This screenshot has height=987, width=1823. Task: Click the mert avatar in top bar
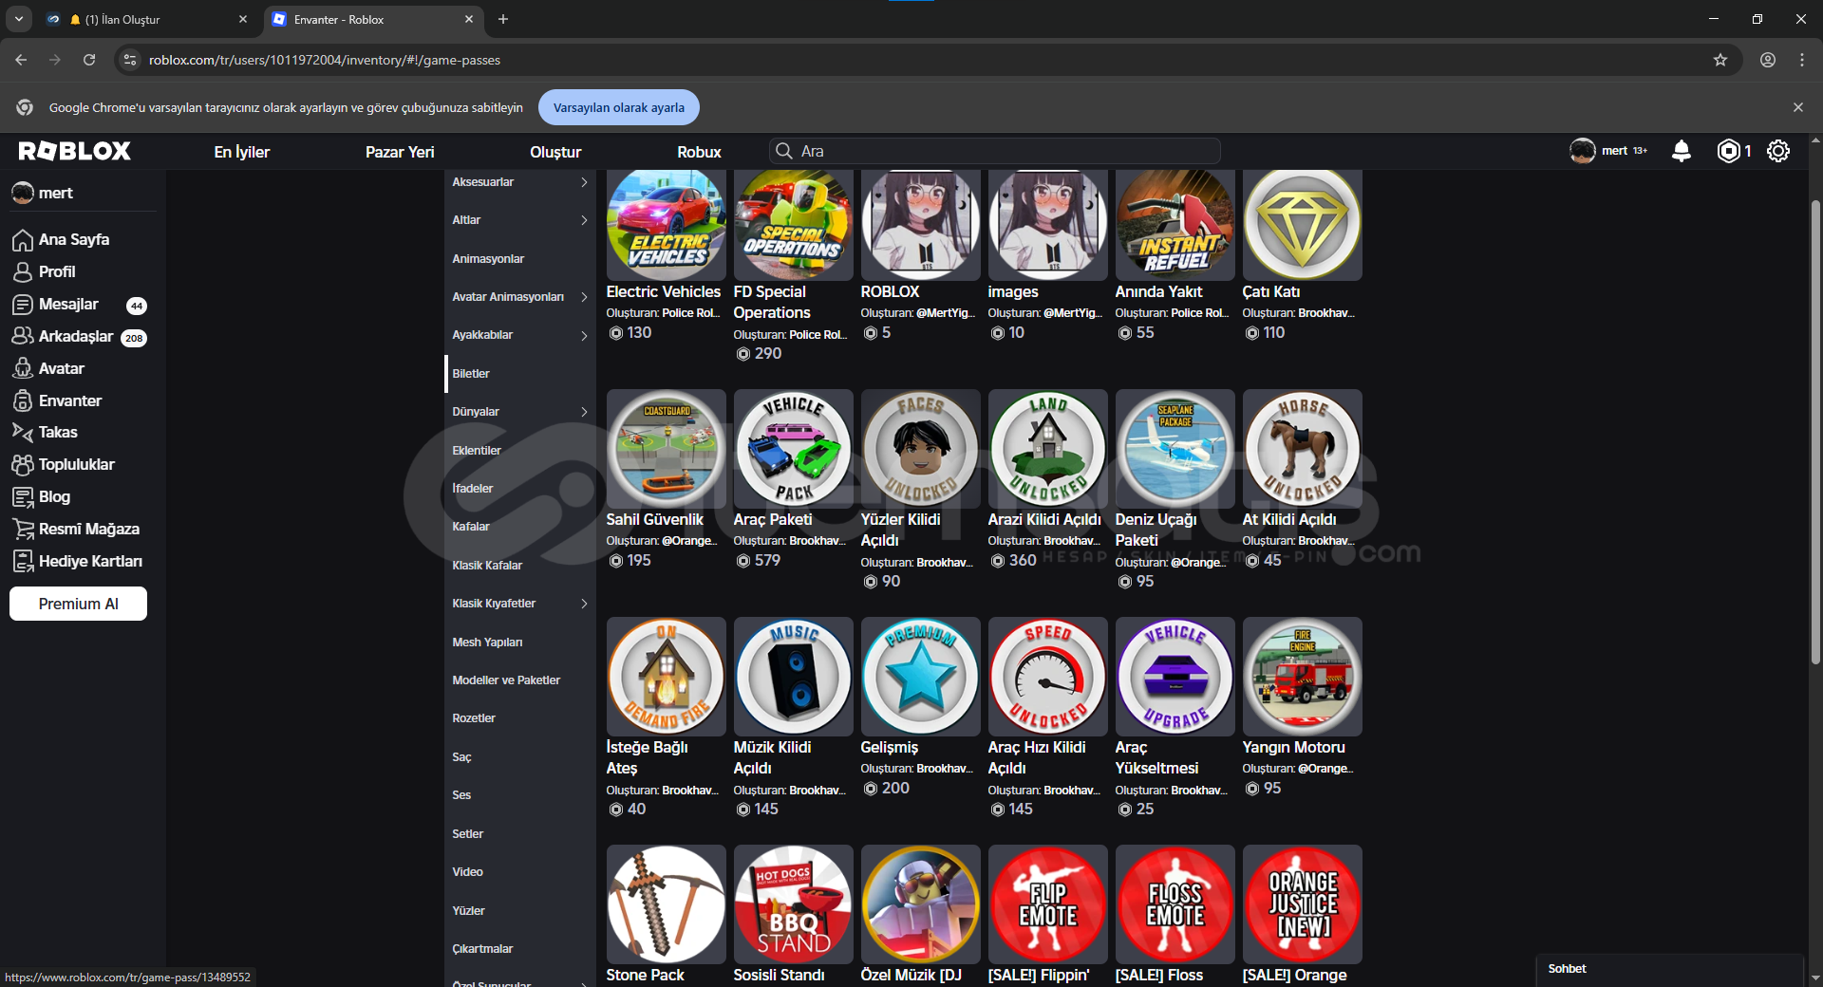[1583, 151]
